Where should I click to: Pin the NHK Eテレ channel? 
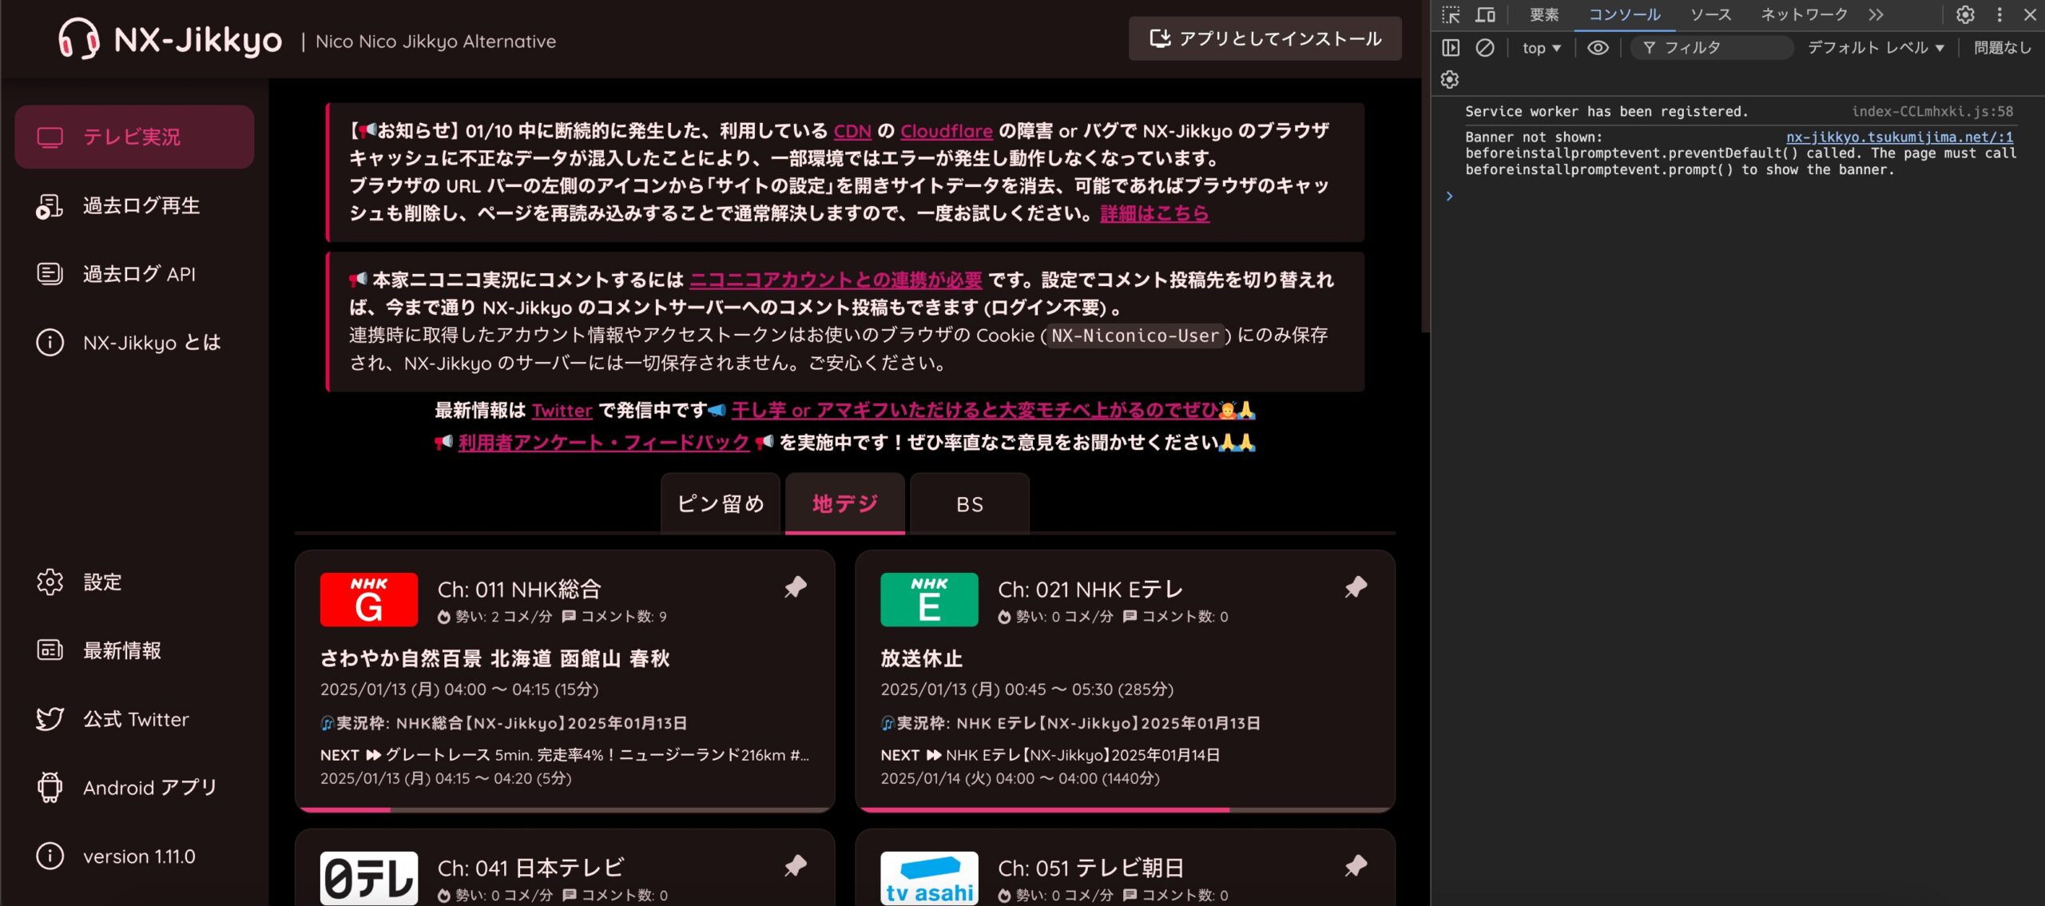1356,587
